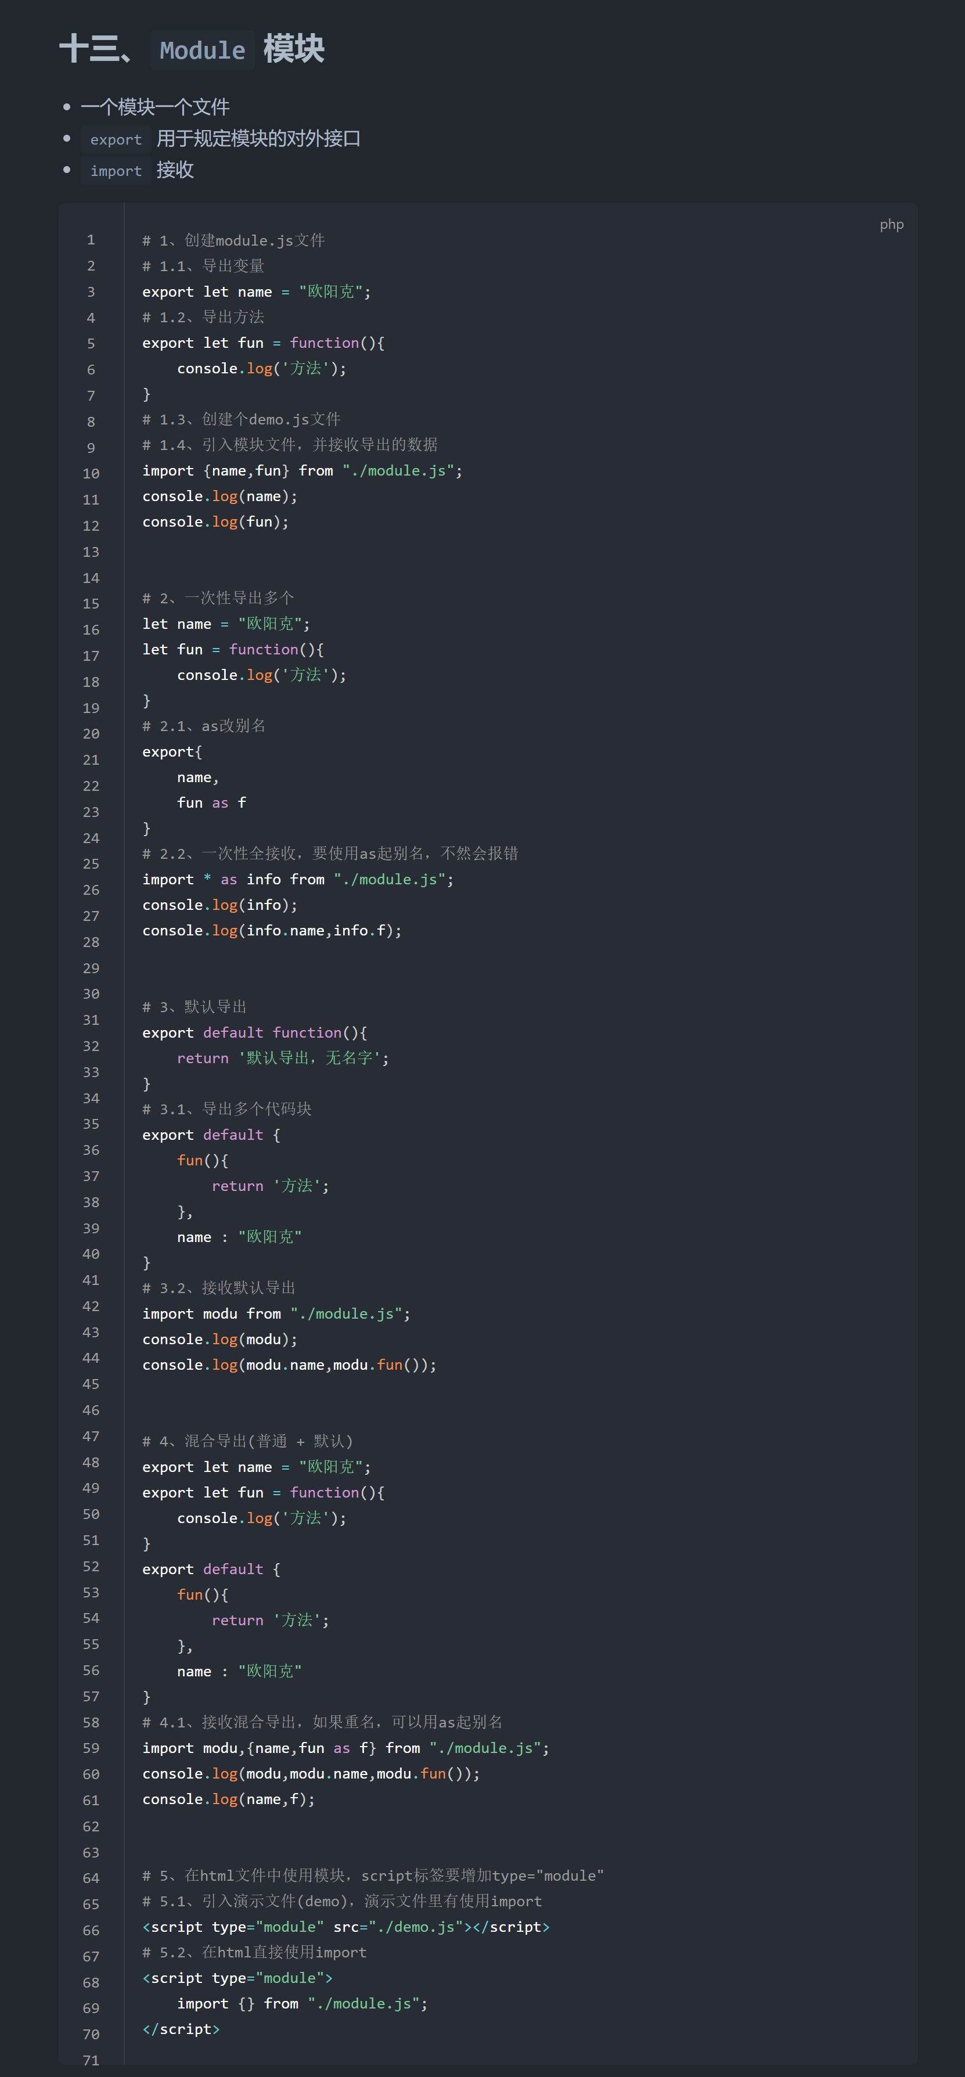Click the comment '# 2.1、as改别名'

pyautogui.click(x=204, y=726)
